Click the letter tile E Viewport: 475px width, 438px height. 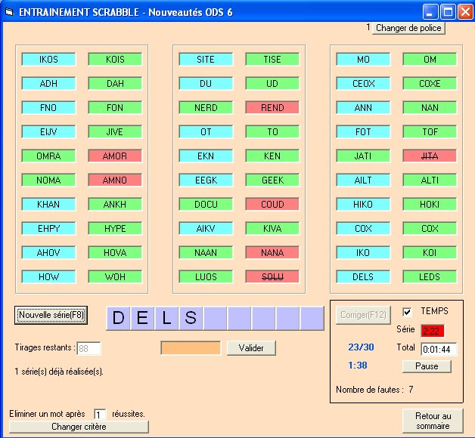click(x=142, y=318)
